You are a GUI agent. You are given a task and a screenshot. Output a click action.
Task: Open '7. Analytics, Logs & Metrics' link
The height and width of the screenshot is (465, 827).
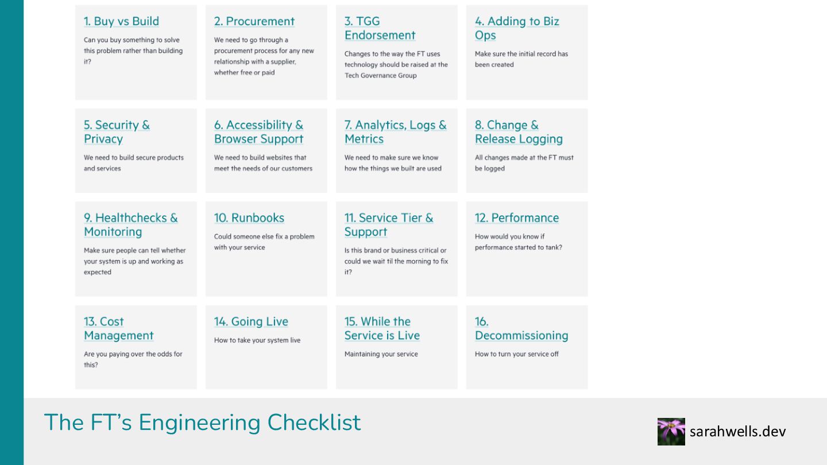395,132
